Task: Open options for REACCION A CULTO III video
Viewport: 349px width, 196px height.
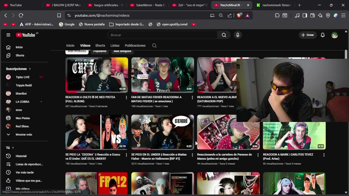Action: click(x=126, y=97)
